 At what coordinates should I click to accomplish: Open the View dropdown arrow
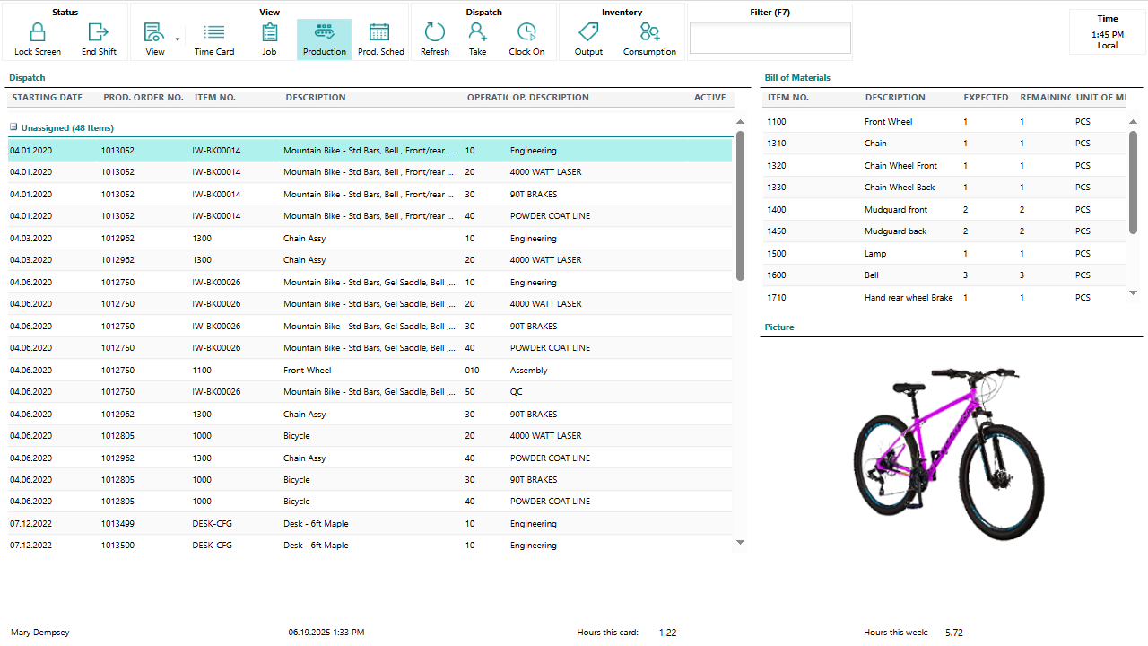coord(178,39)
